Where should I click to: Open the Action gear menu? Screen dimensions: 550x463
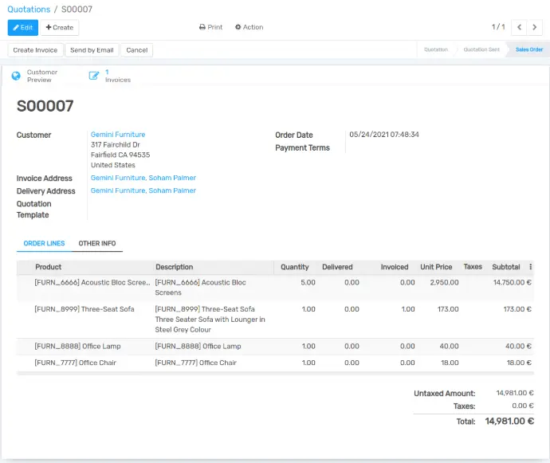[249, 27]
